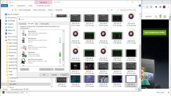This screenshot has height=96, width=171.
Task: Switch to details view in status bar
Action: coord(137,89)
